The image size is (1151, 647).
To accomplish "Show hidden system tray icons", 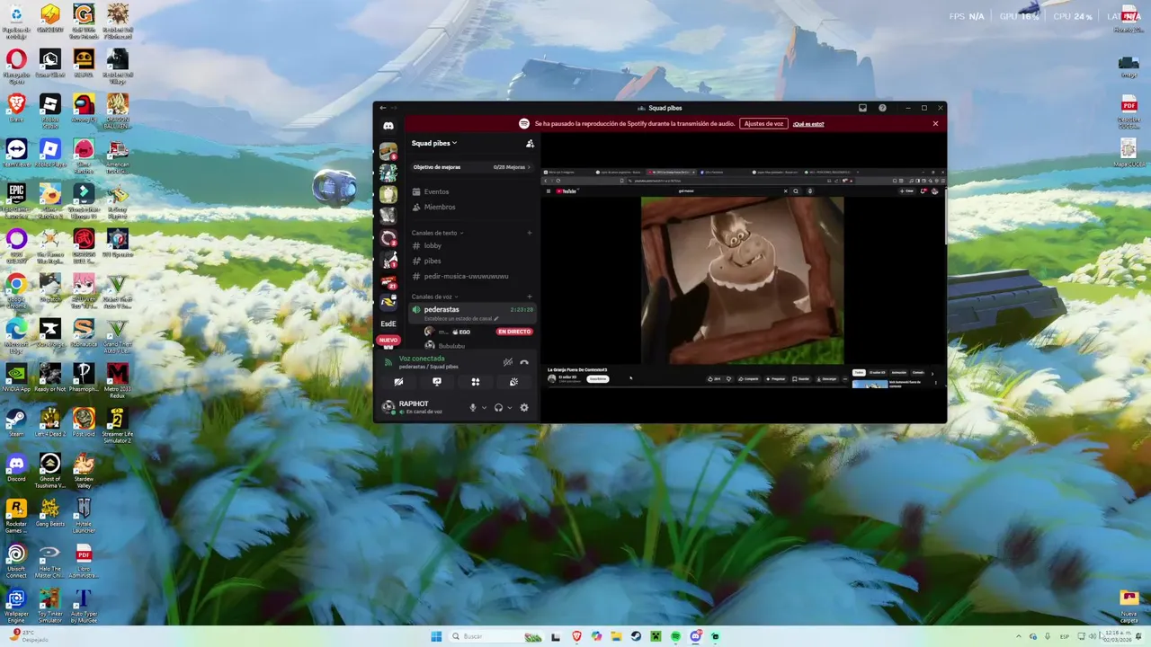I will point(1019,636).
